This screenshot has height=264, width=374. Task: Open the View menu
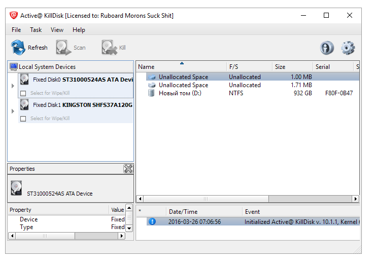point(57,30)
